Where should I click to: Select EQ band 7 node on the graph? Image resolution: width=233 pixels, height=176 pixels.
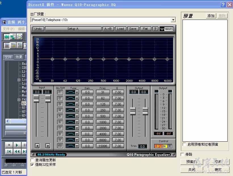[129, 59]
